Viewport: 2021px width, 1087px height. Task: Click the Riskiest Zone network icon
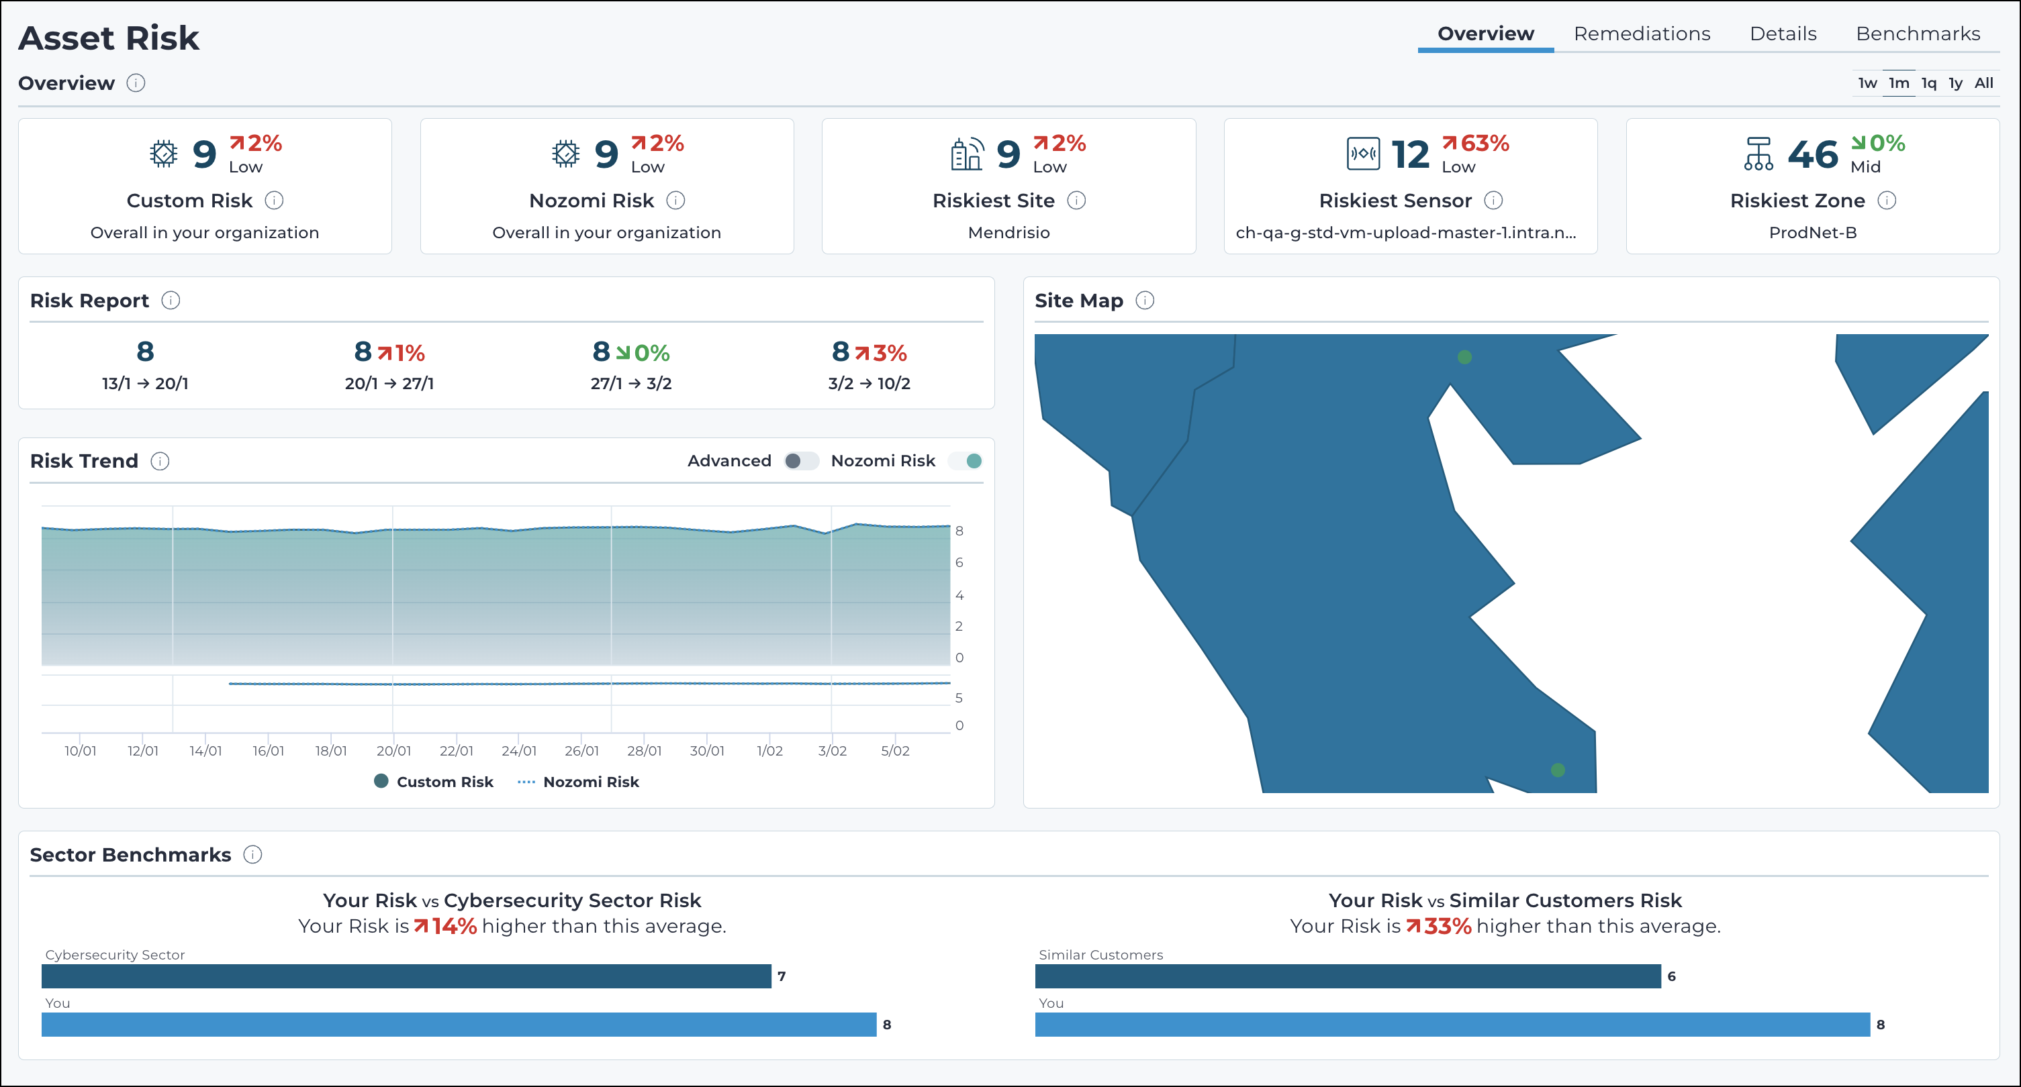[1758, 154]
